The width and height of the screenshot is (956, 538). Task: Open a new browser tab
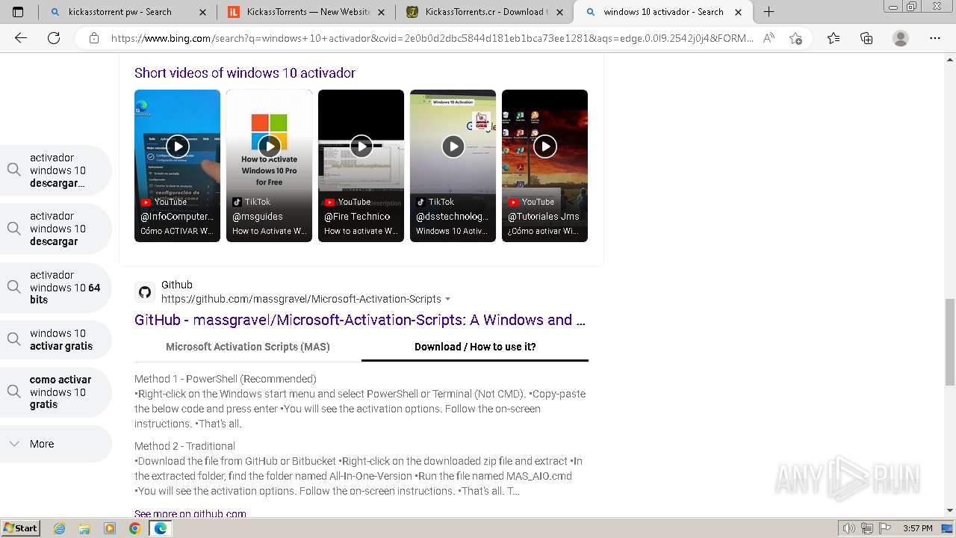point(769,11)
